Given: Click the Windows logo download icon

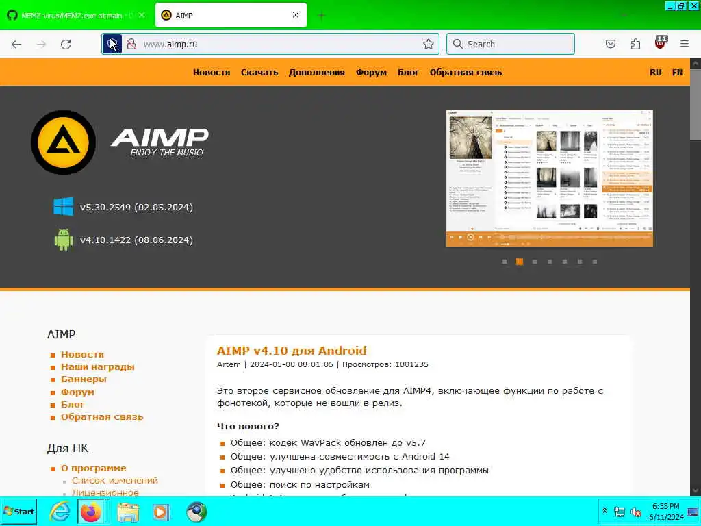Looking at the screenshot, I should tap(64, 207).
